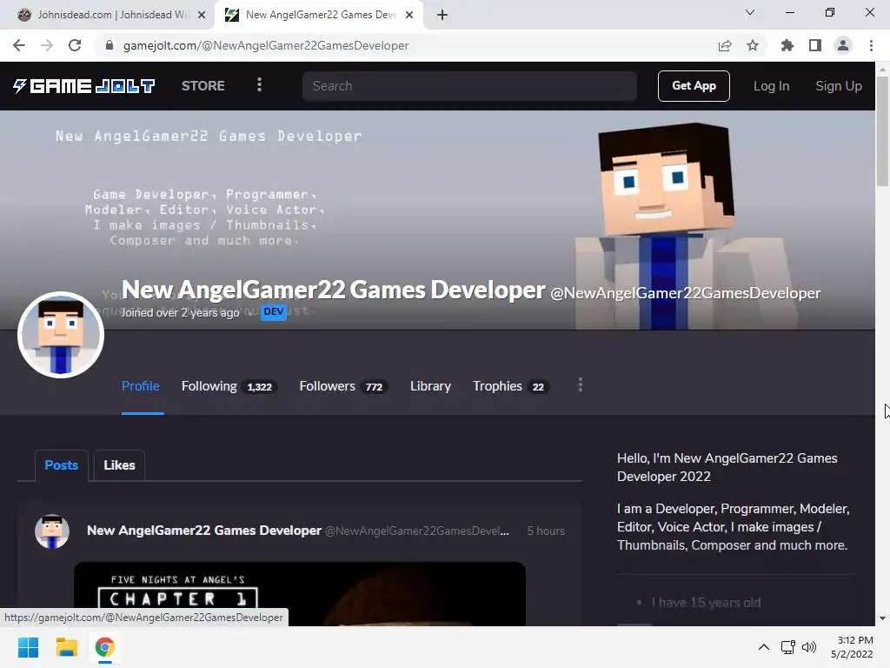This screenshot has height=668, width=890.
Task: Click the Chrome taskbar icon
Action: click(x=104, y=647)
